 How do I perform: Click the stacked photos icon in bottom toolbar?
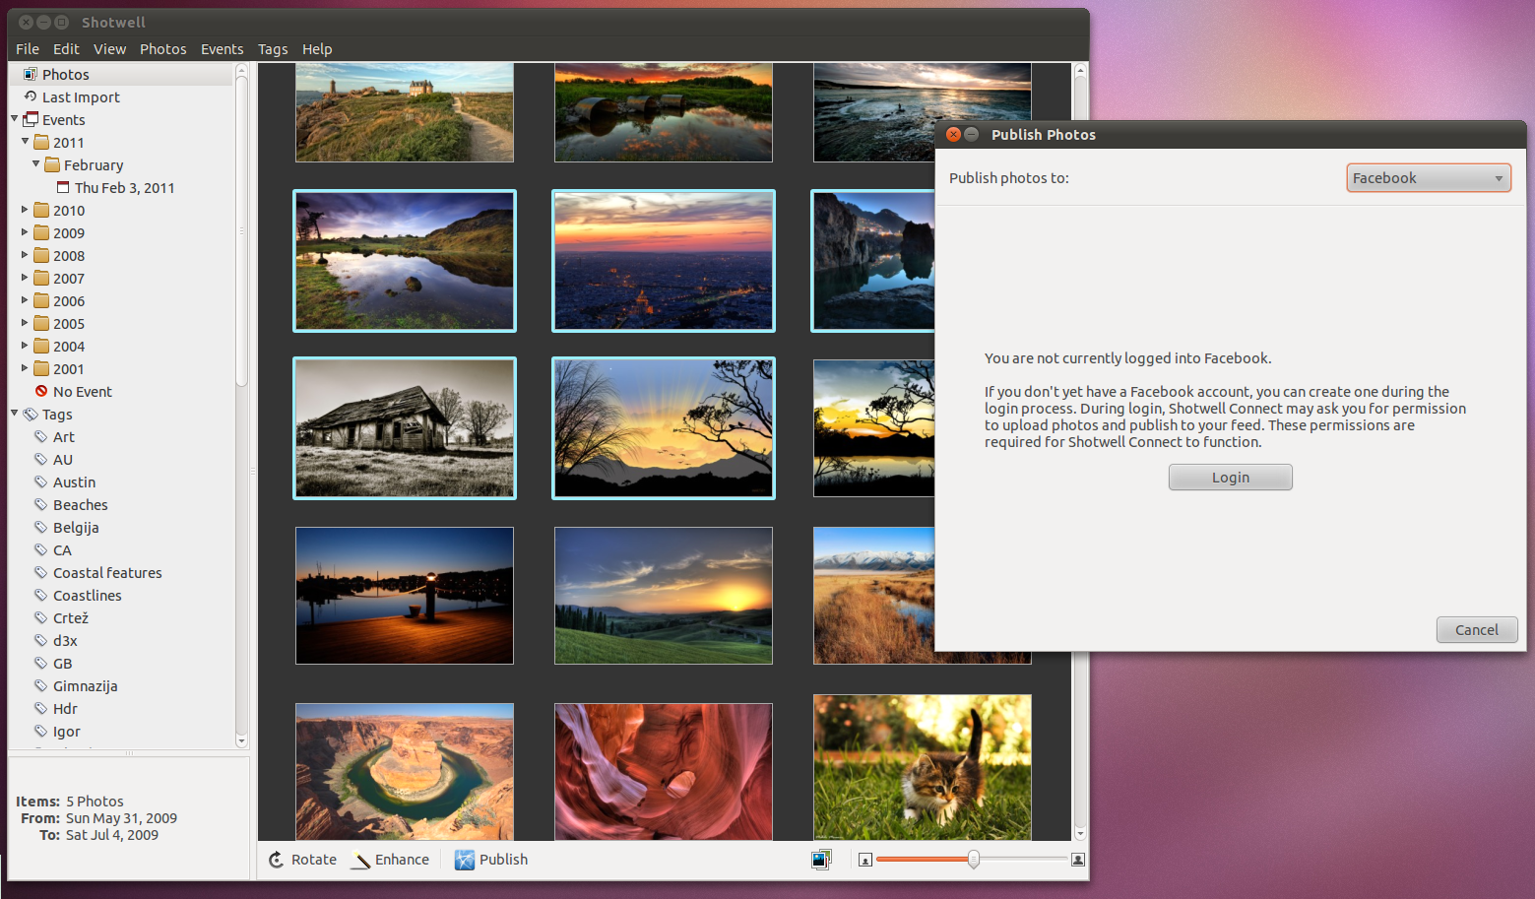click(821, 860)
